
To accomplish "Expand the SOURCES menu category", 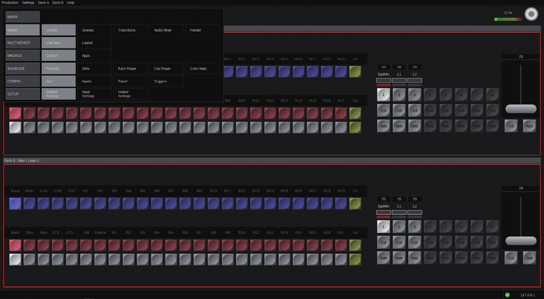I will (x=22, y=69).
